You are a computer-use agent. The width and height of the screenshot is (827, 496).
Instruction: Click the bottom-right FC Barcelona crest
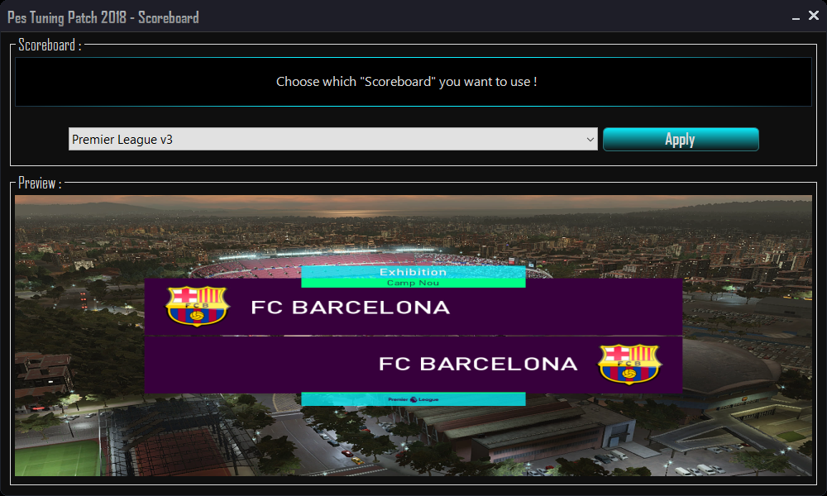(x=629, y=364)
